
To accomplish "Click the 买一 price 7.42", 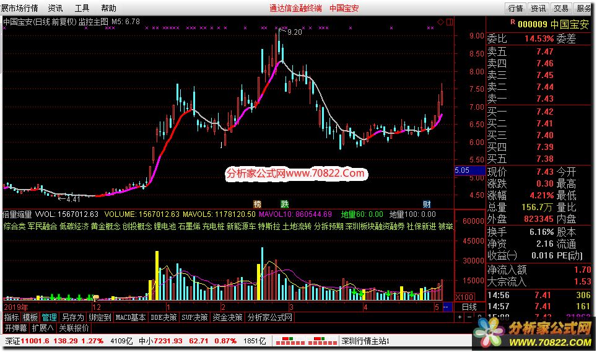I will pos(545,112).
